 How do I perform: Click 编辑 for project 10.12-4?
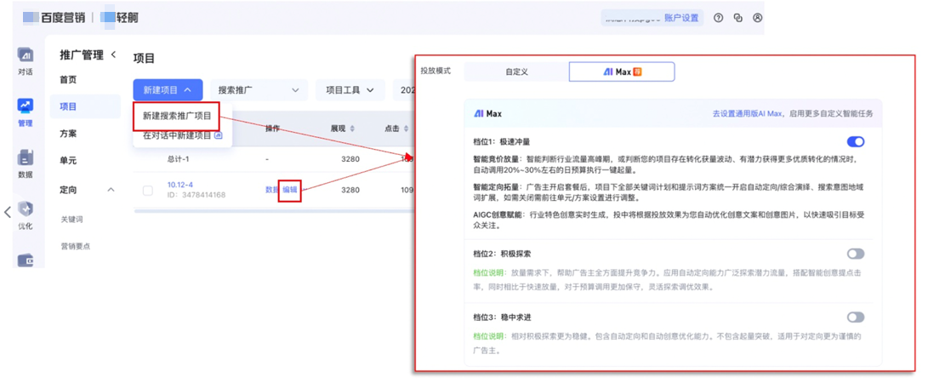coord(290,190)
